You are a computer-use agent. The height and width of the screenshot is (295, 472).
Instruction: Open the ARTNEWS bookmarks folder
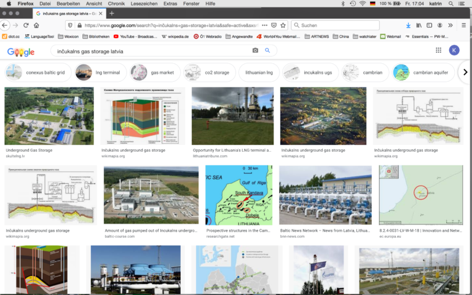pyautogui.click(x=317, y=36)
